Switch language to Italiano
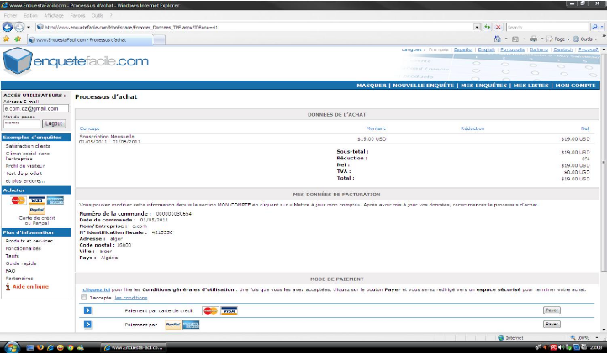Image resolution: width=607 pixels, height=354 pixels. click(539, 49)
